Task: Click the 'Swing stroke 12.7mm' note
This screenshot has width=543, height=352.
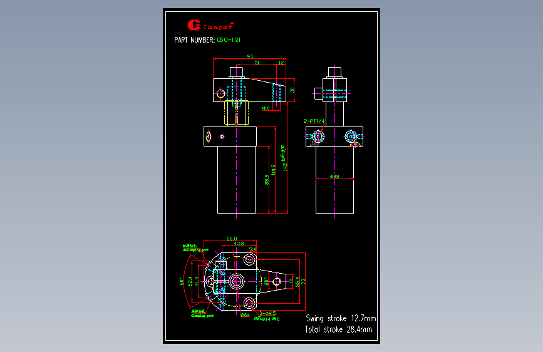Action: [x=341, y=318]
